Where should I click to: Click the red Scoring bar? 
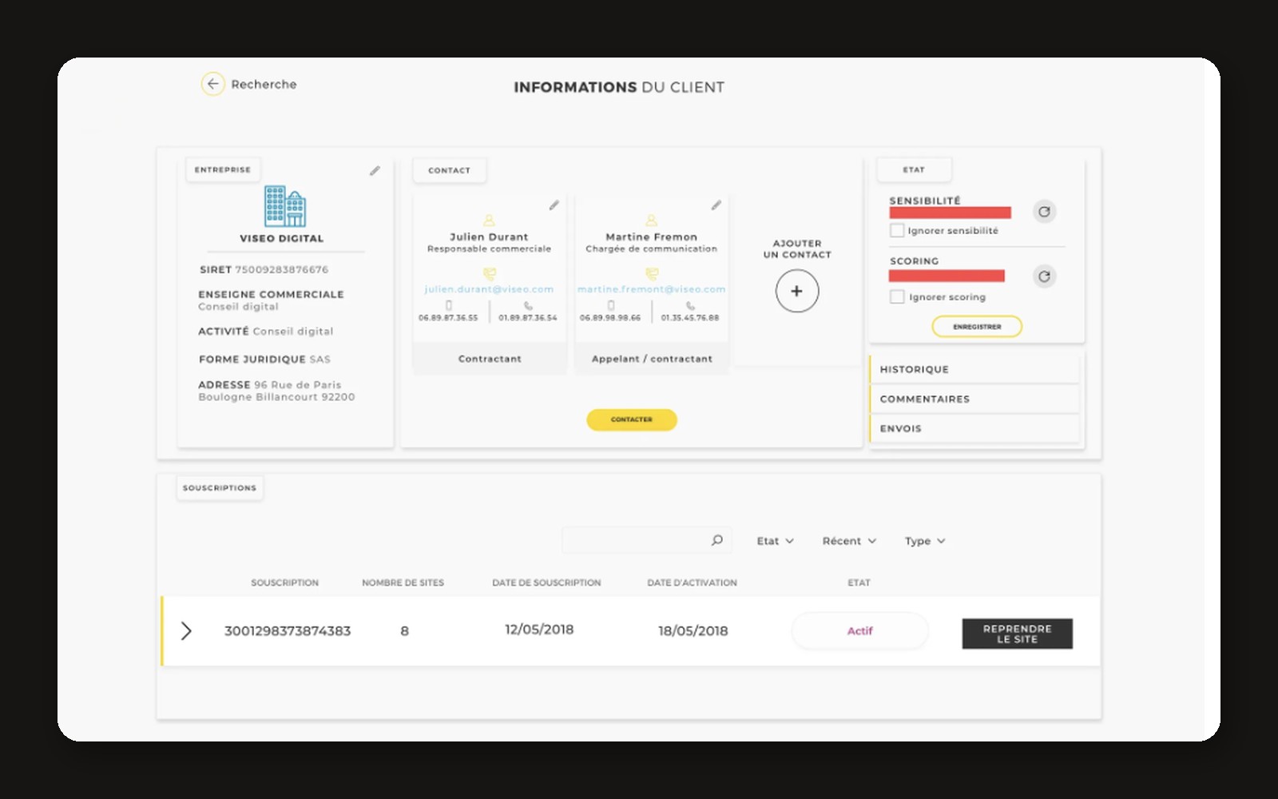click(x=947, y=276)
